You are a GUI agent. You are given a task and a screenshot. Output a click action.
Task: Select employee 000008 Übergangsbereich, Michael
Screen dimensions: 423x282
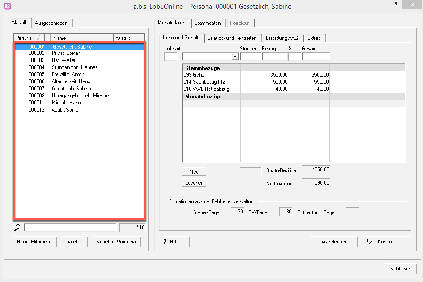pyautogui.click(x=80, y=96)
